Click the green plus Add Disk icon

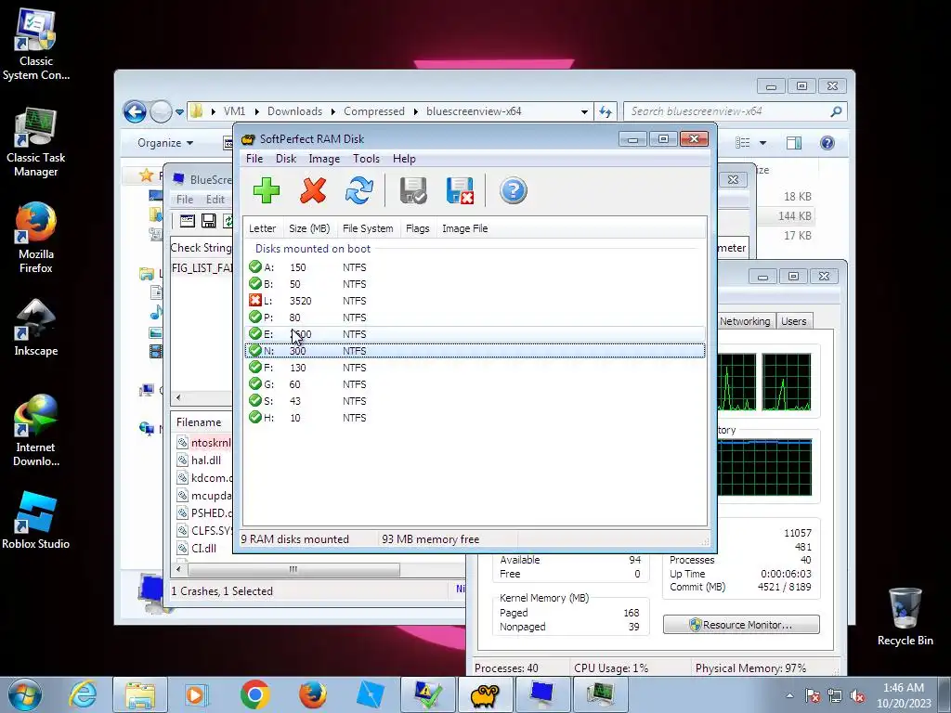pyautogui.click(x=267, y=191)
